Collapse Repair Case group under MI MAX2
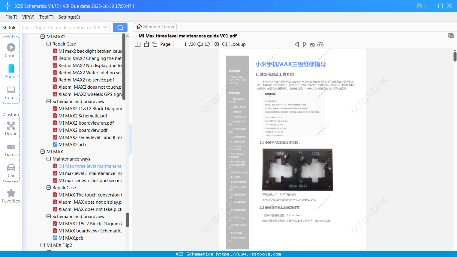This screenshot has width=457, height=257. click(x=49, y=44)
